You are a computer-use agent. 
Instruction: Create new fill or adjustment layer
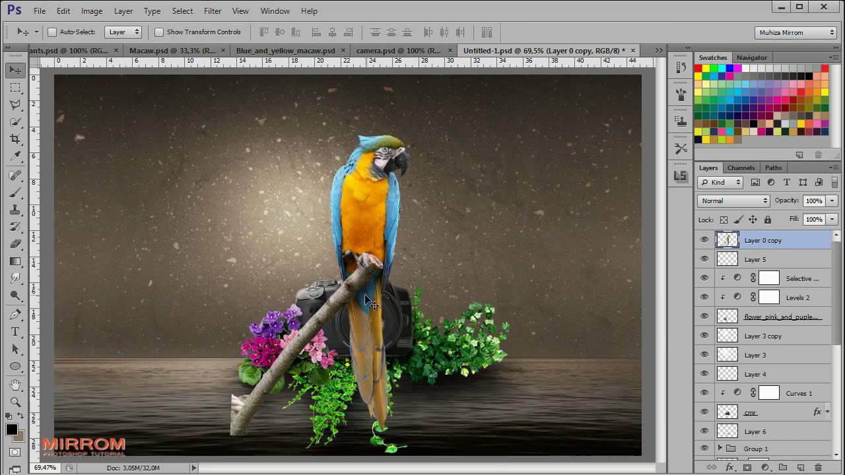[765, 467]
